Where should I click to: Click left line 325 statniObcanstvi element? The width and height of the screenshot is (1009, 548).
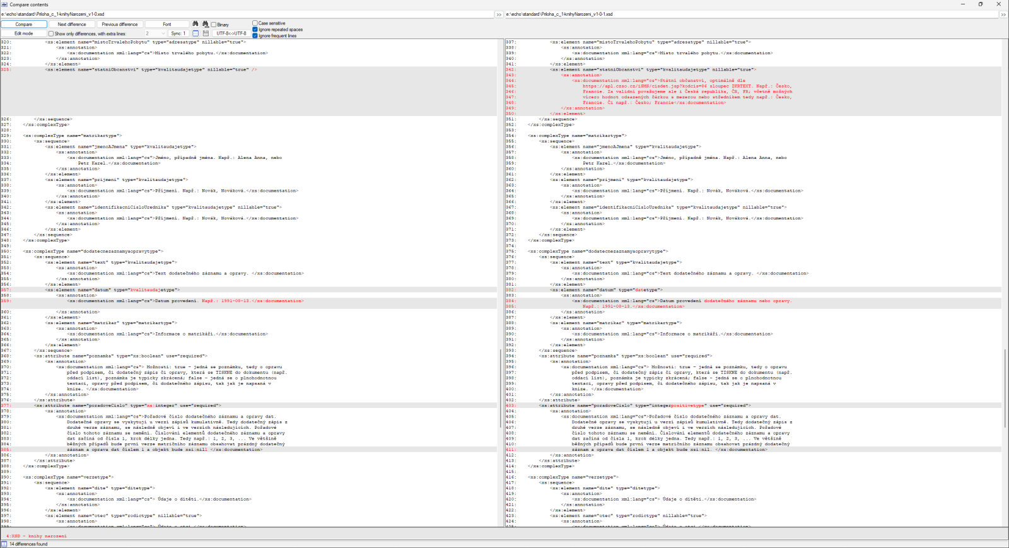[x=151, y=69]
